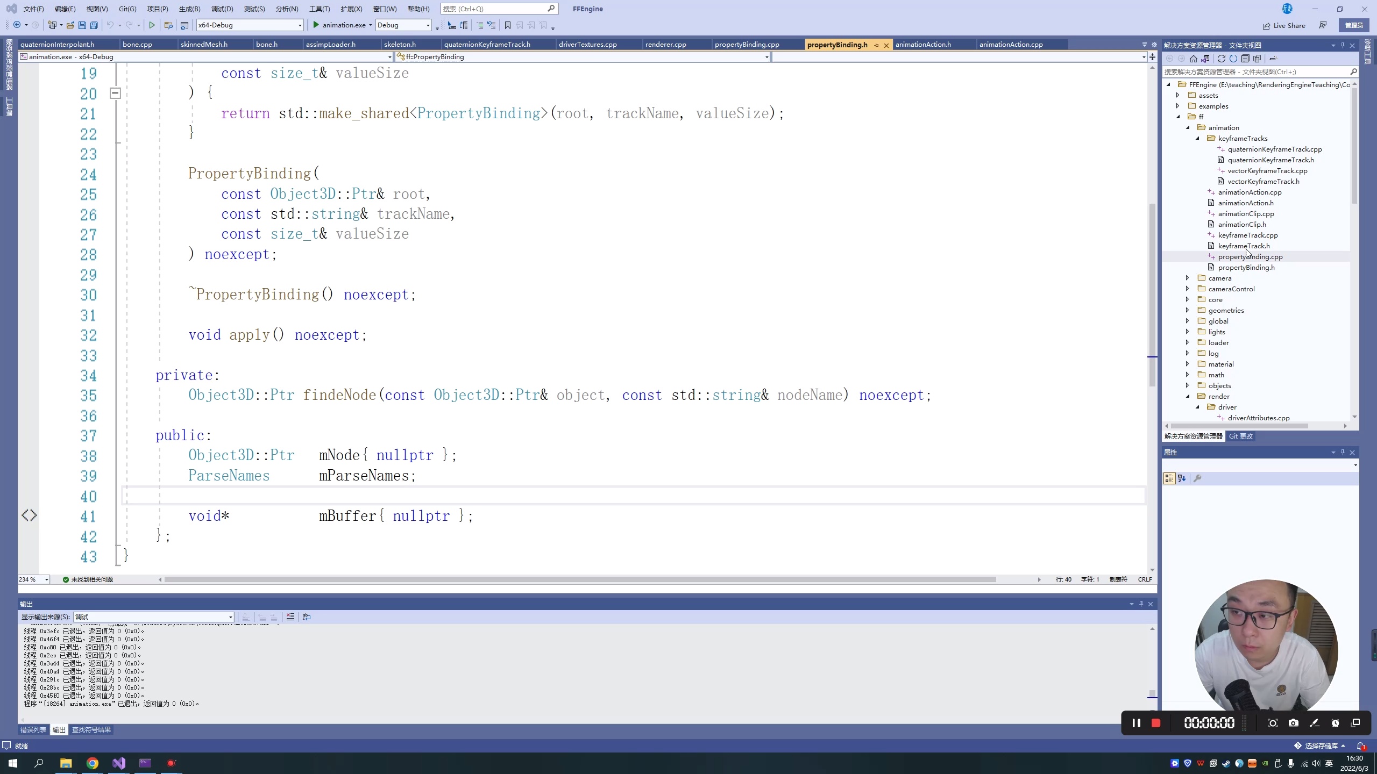The image size is (1377, 774).
Task: Expand the camera folder in tree
Action: [x=1188, y=278]
